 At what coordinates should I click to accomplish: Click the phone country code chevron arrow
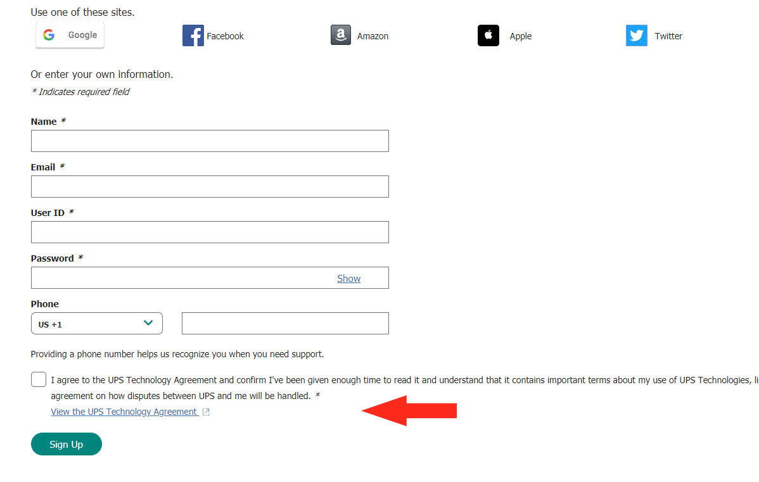tap(148, 323)
